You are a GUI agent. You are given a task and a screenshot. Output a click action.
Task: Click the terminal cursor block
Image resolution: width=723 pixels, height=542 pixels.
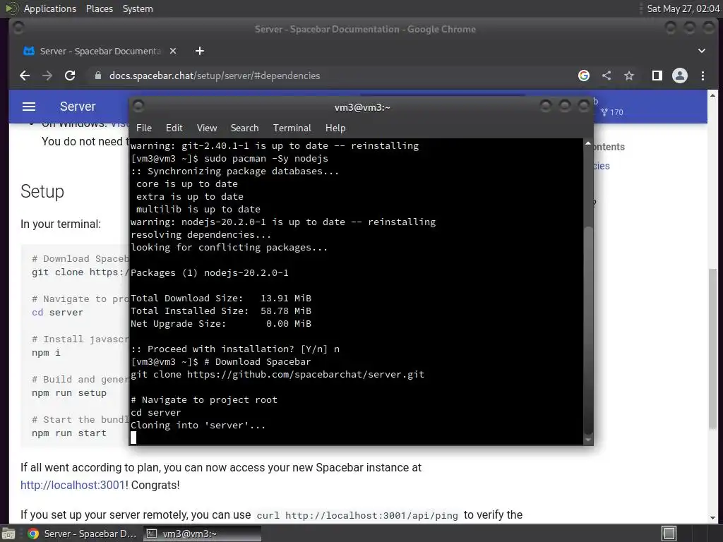click(133, 438)
